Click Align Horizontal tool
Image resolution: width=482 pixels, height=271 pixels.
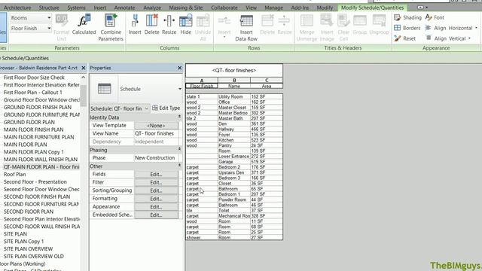[449, 28]
